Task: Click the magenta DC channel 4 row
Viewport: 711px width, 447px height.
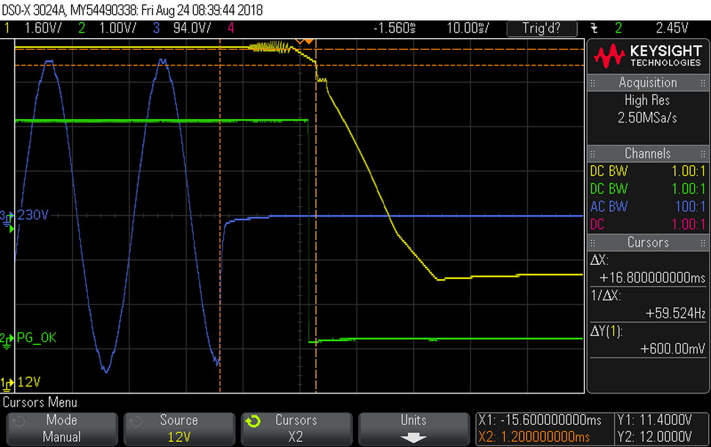Action: (648, 224)
